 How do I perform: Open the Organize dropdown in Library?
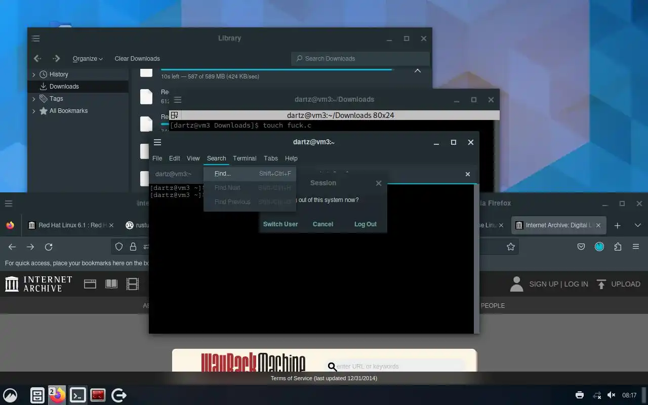[88, 59]
